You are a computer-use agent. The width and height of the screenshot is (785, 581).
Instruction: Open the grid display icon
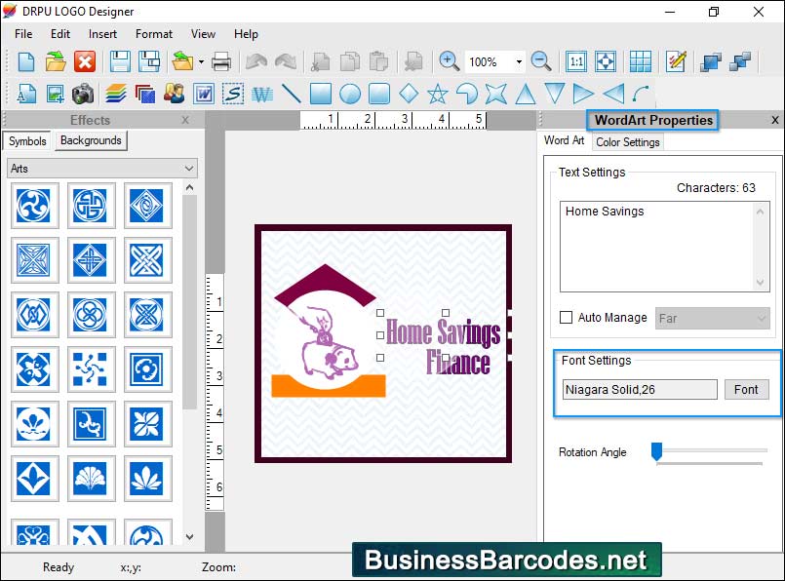[641, 60]
